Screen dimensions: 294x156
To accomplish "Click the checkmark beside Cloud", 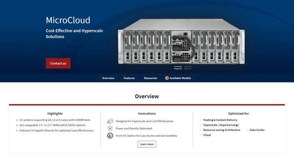I will pos(201,135).
